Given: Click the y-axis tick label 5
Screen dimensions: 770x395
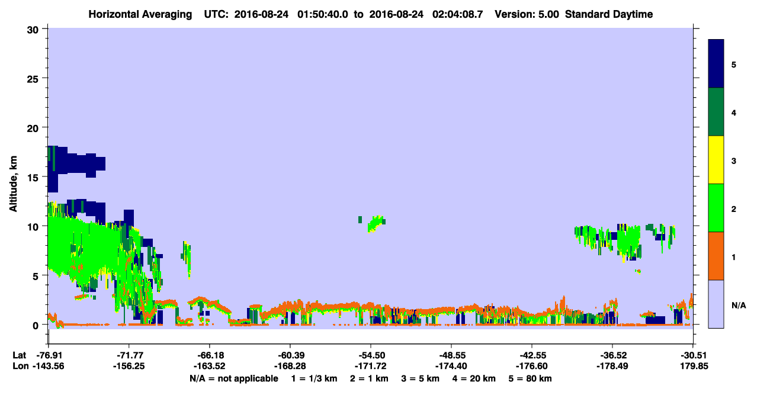Looking at the screenshot, I should (37, 275).
